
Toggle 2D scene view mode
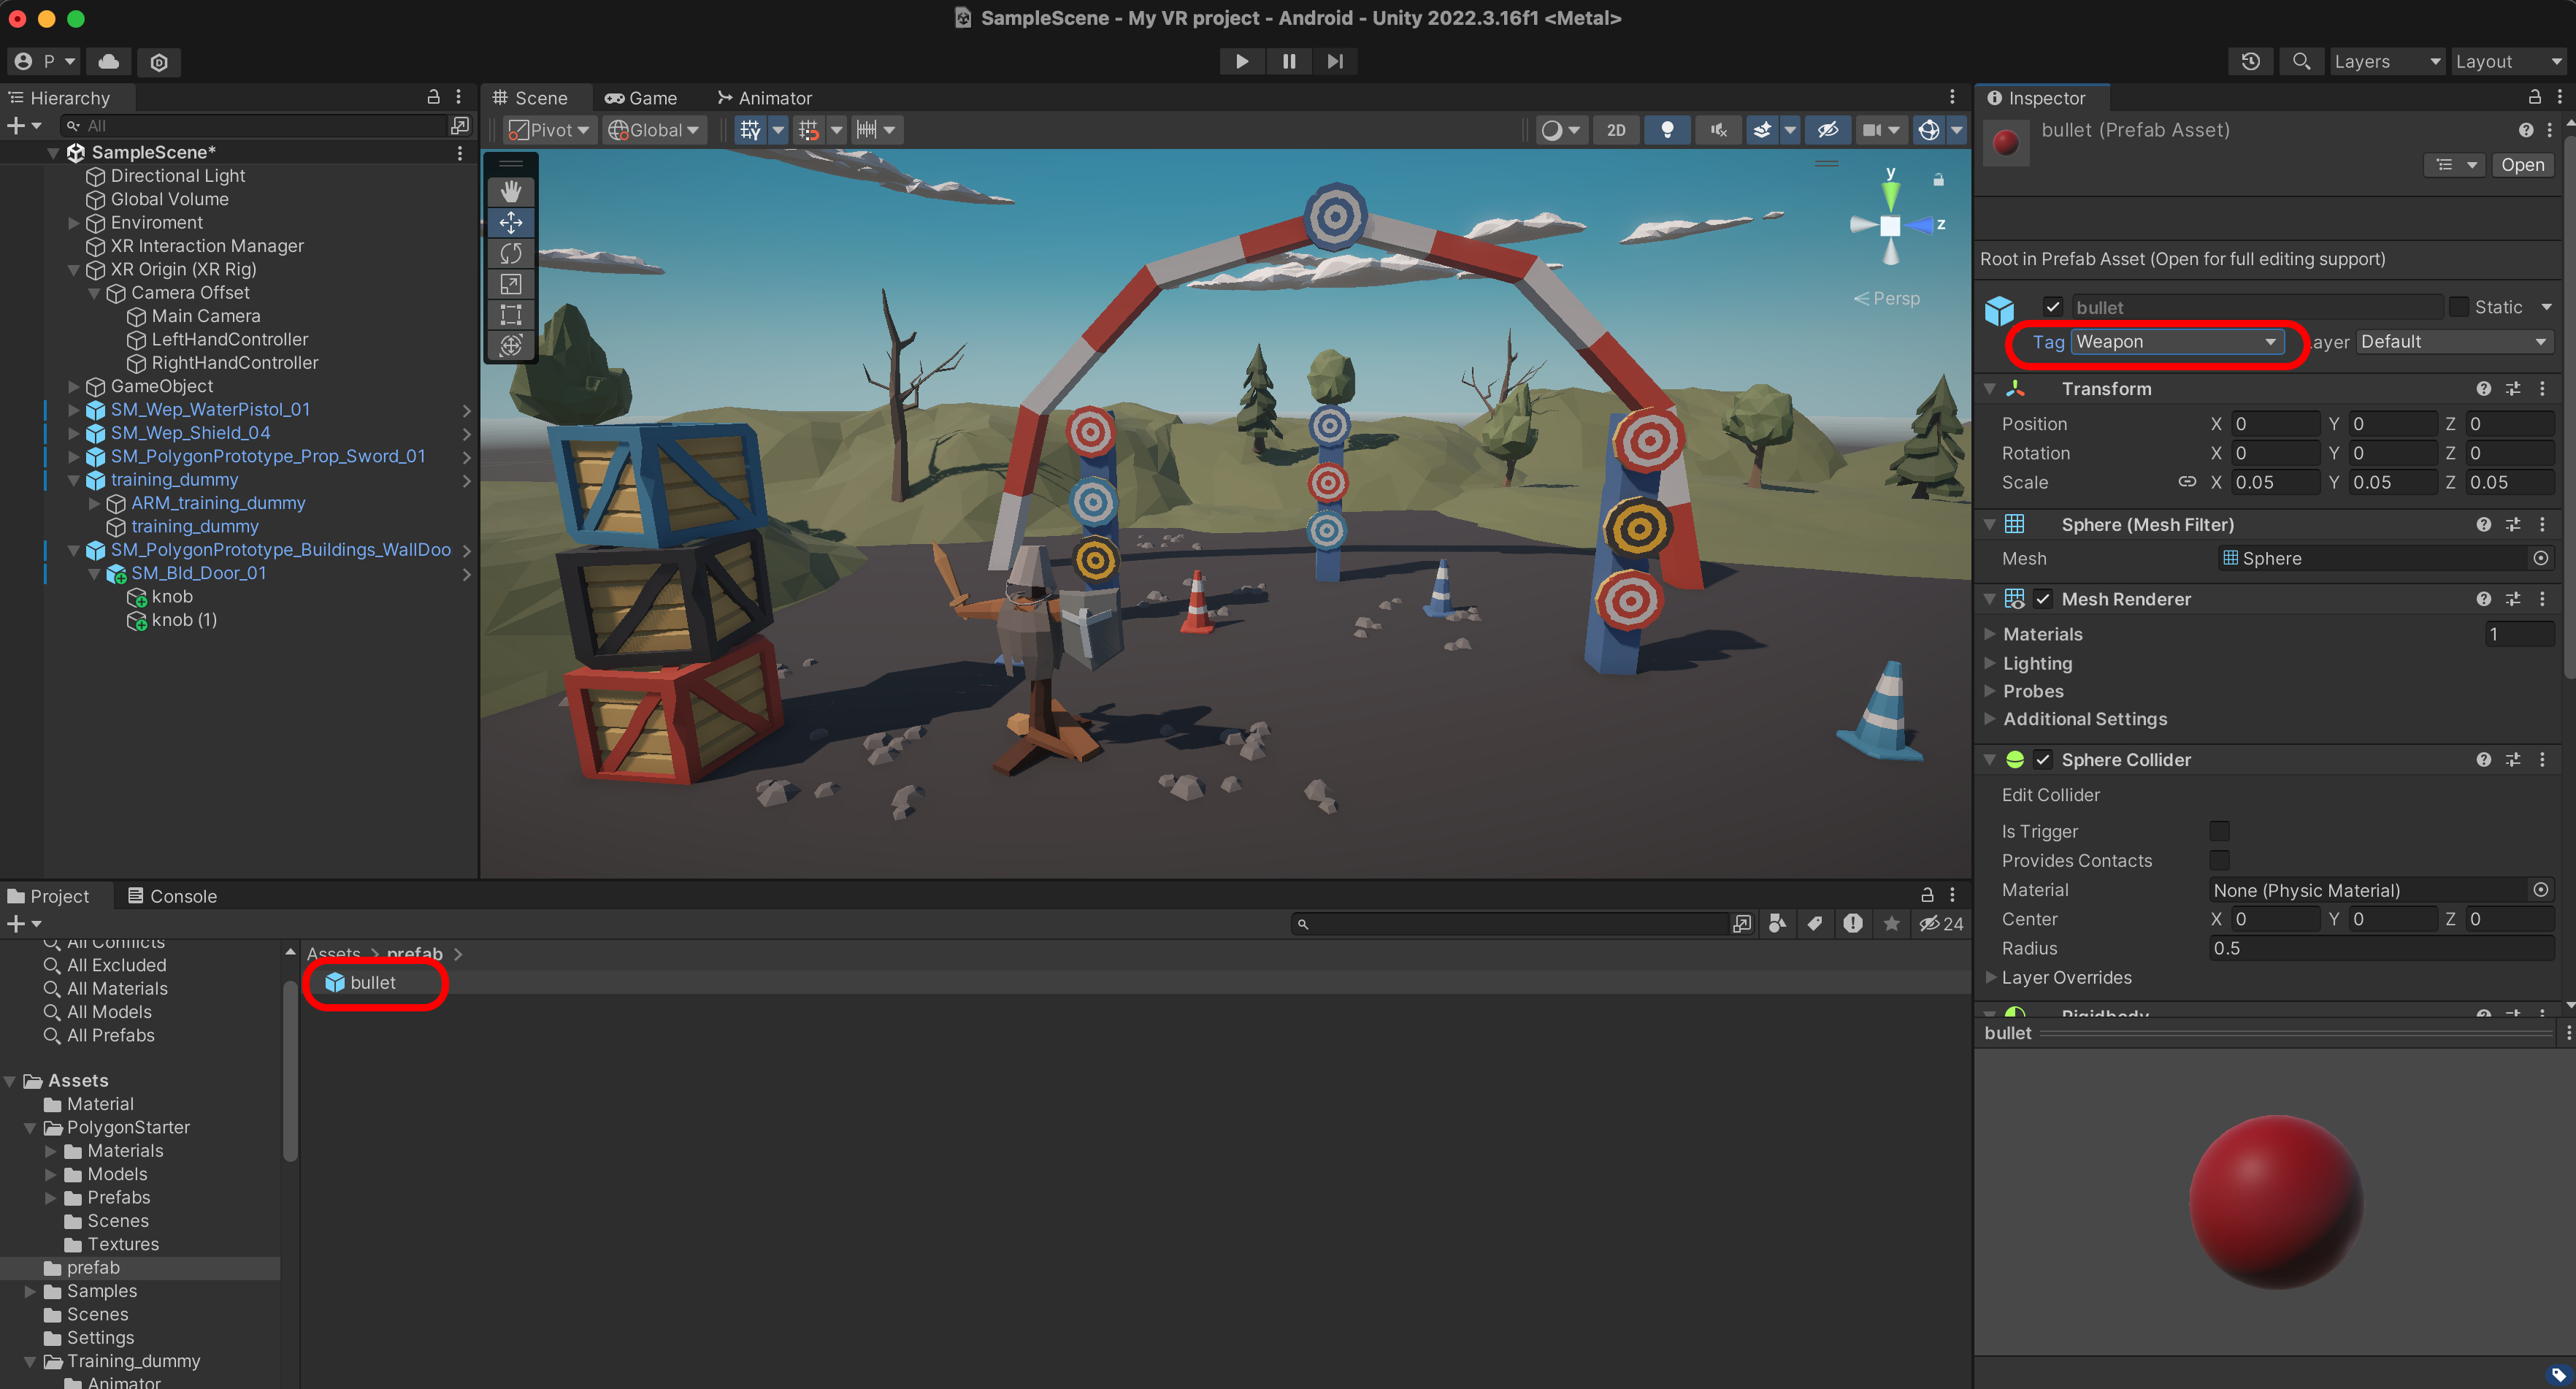pos(1616,130)
